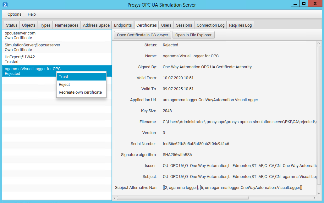Open the Req/Res Log tab
This screenshot has width=324, height=203.
click(240, 25)
